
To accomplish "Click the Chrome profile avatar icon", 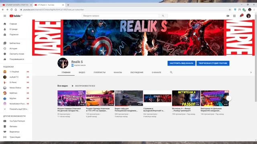I will [250, 10].
